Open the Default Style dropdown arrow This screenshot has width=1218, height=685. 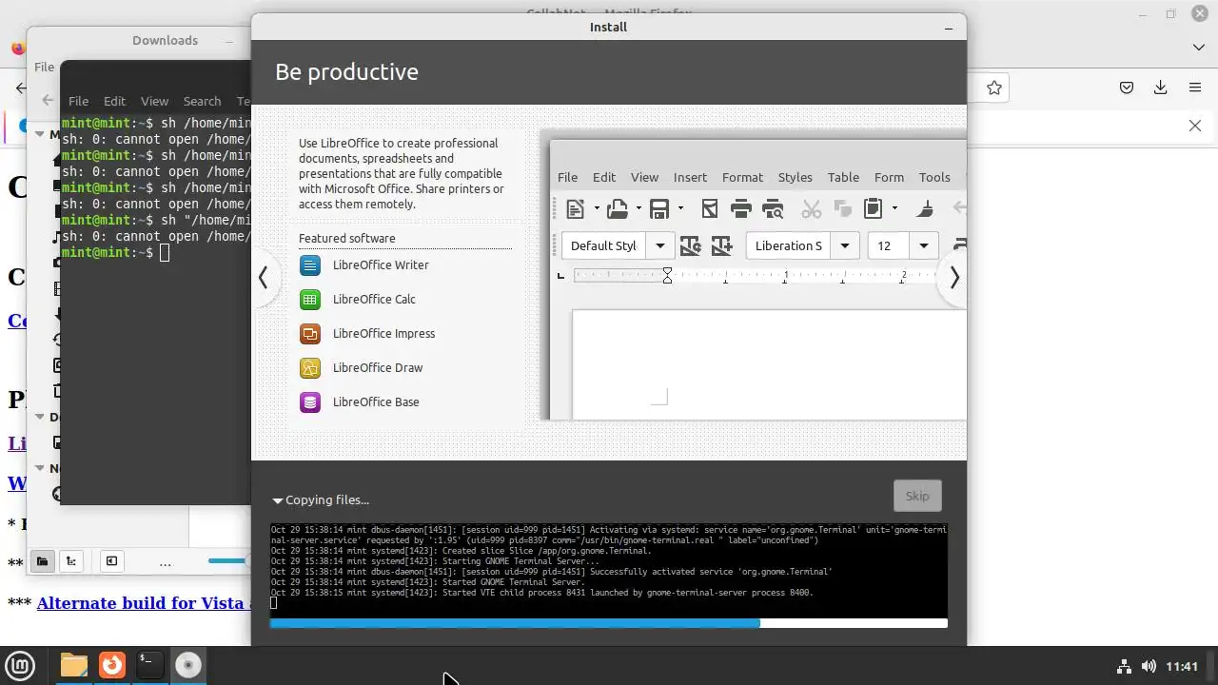(x=660, y=246)
